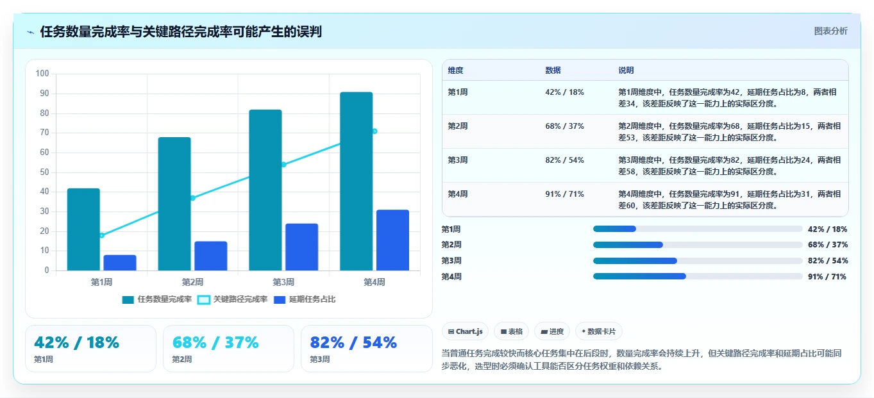Click the 第1周 progress bar

point(698,229)
